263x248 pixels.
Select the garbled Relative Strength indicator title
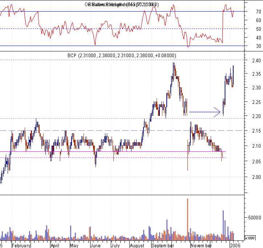pyautogui.click(x=122, y=4)
